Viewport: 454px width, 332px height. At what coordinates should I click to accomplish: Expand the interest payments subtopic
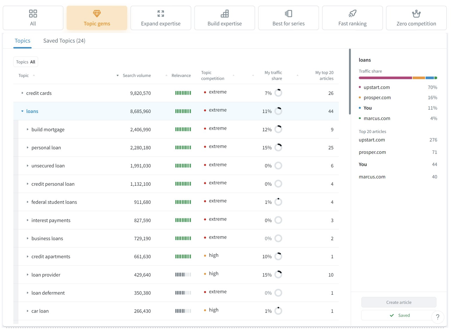28,220
